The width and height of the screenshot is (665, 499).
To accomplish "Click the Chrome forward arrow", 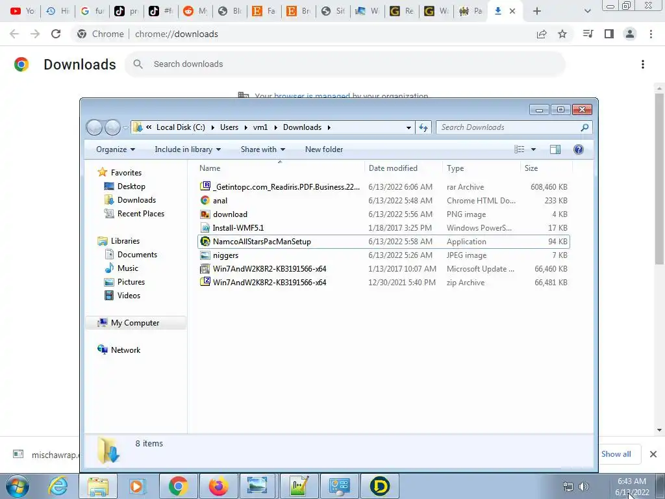I will tap(35, 34).
